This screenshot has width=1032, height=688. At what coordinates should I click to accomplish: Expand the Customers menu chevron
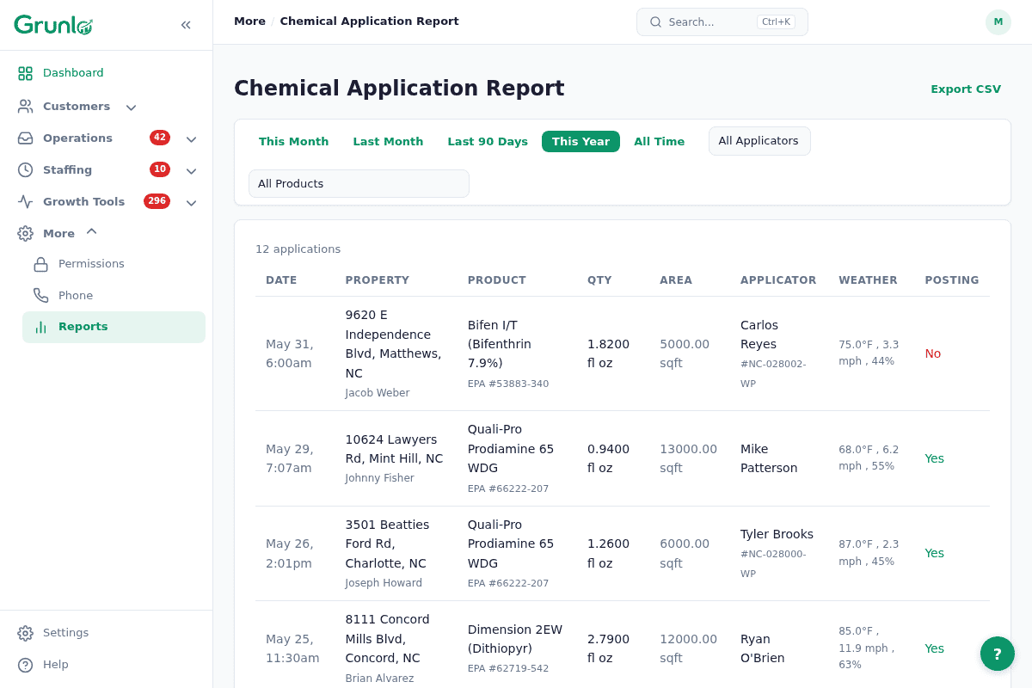pyautogui.click(x=131, y=107)
